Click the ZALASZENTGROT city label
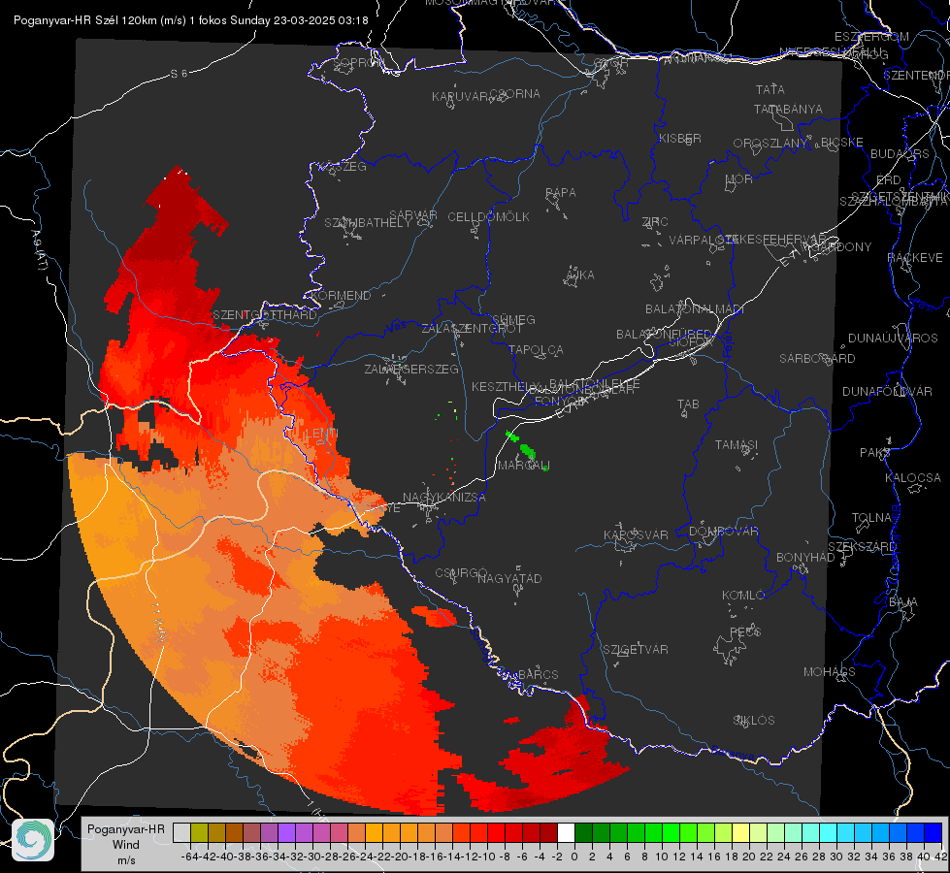 pyautogui.click(x=472, y=329)
